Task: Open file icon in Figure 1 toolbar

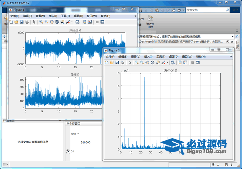Action: pos(16,22)
